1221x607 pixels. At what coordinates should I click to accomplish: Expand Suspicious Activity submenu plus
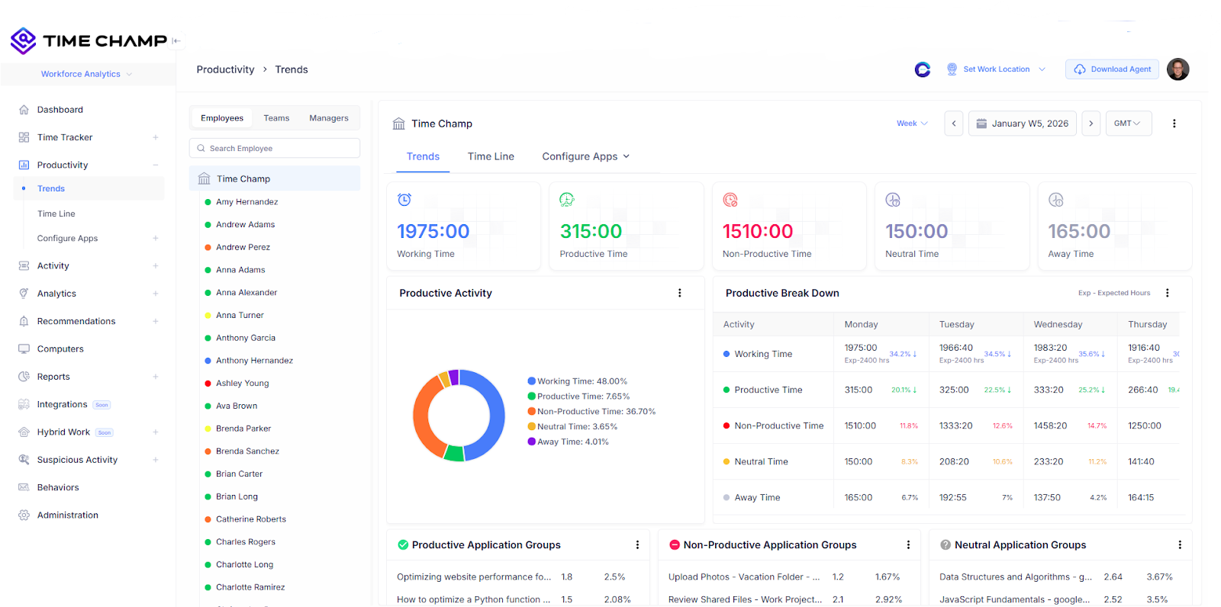pyautogui.click(x=156, y=460)
